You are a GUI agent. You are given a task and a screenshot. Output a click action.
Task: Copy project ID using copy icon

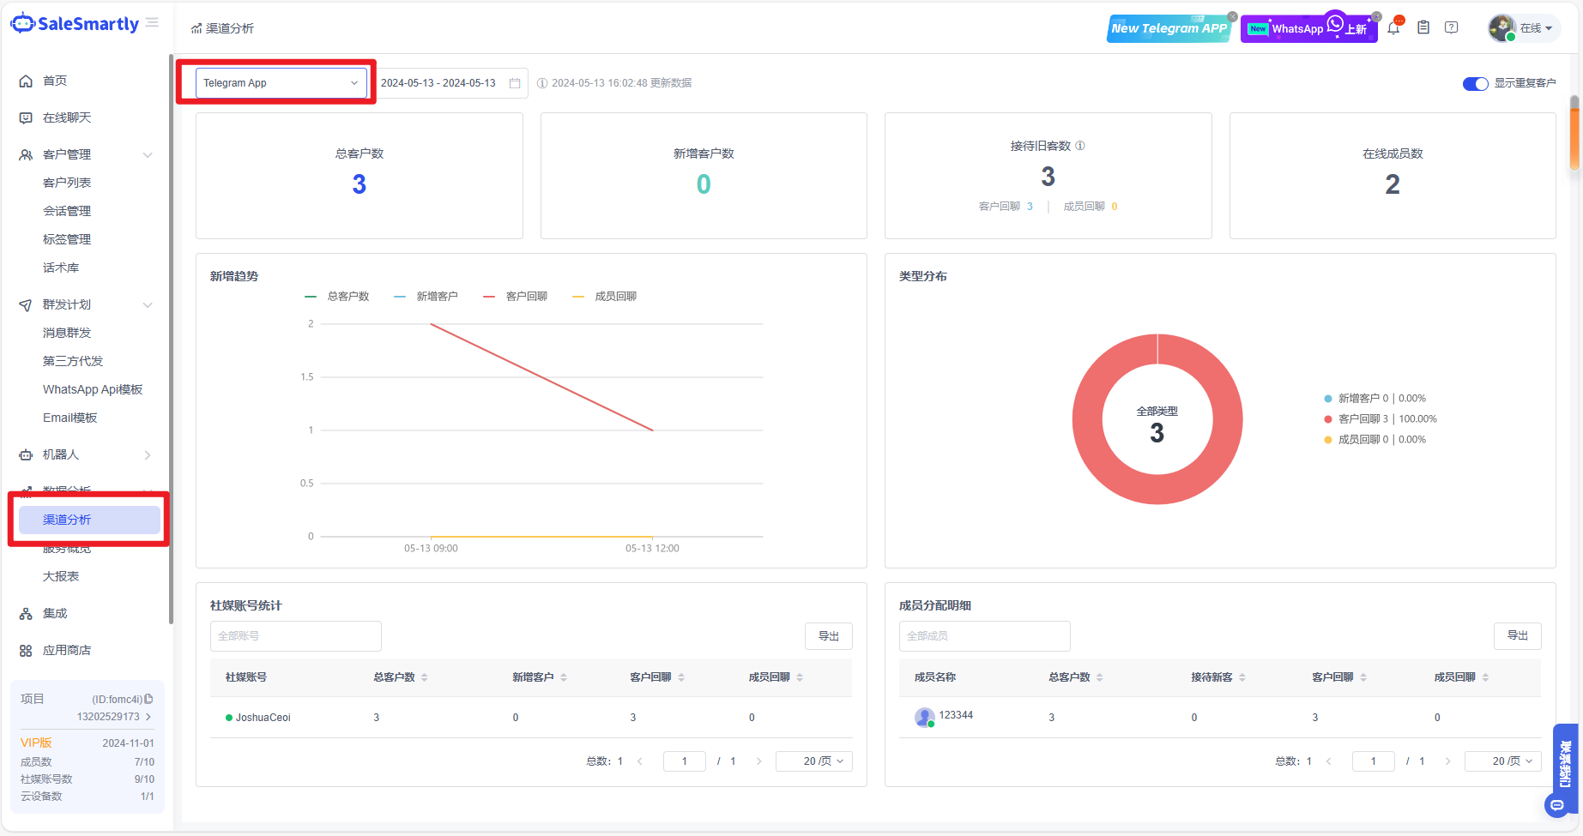coord(149,699)
